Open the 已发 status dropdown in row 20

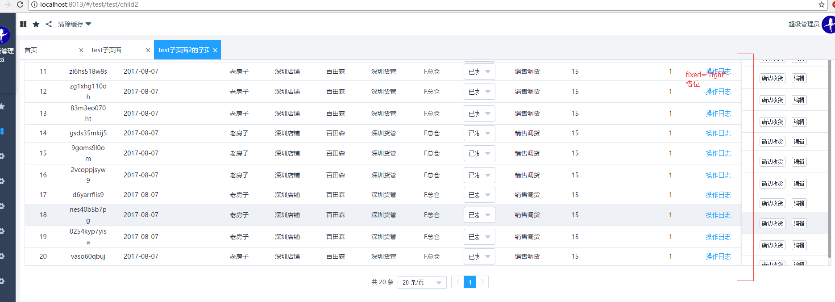tap(479, 256)
